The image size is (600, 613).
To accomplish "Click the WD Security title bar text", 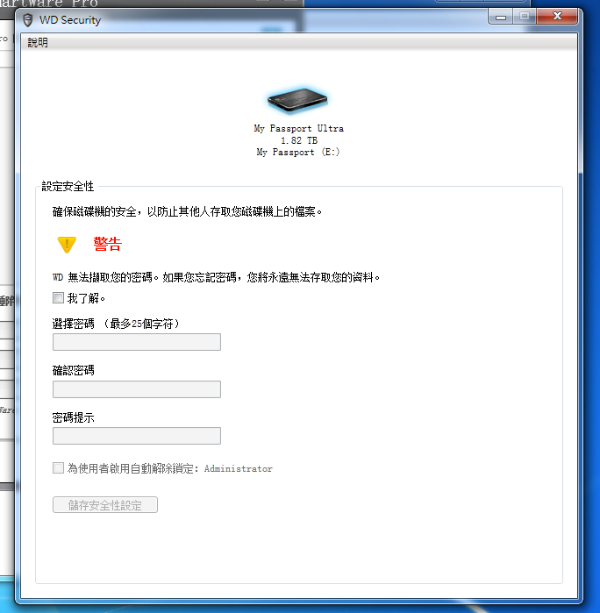I will click(x=75, y=19).
